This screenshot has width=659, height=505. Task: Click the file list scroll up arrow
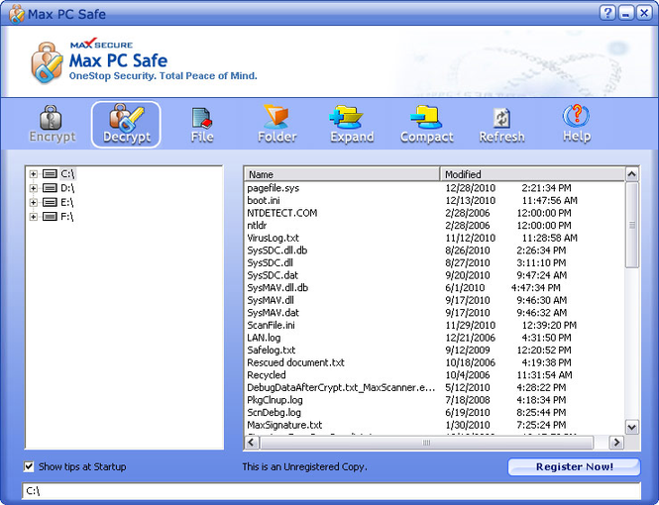631,174
